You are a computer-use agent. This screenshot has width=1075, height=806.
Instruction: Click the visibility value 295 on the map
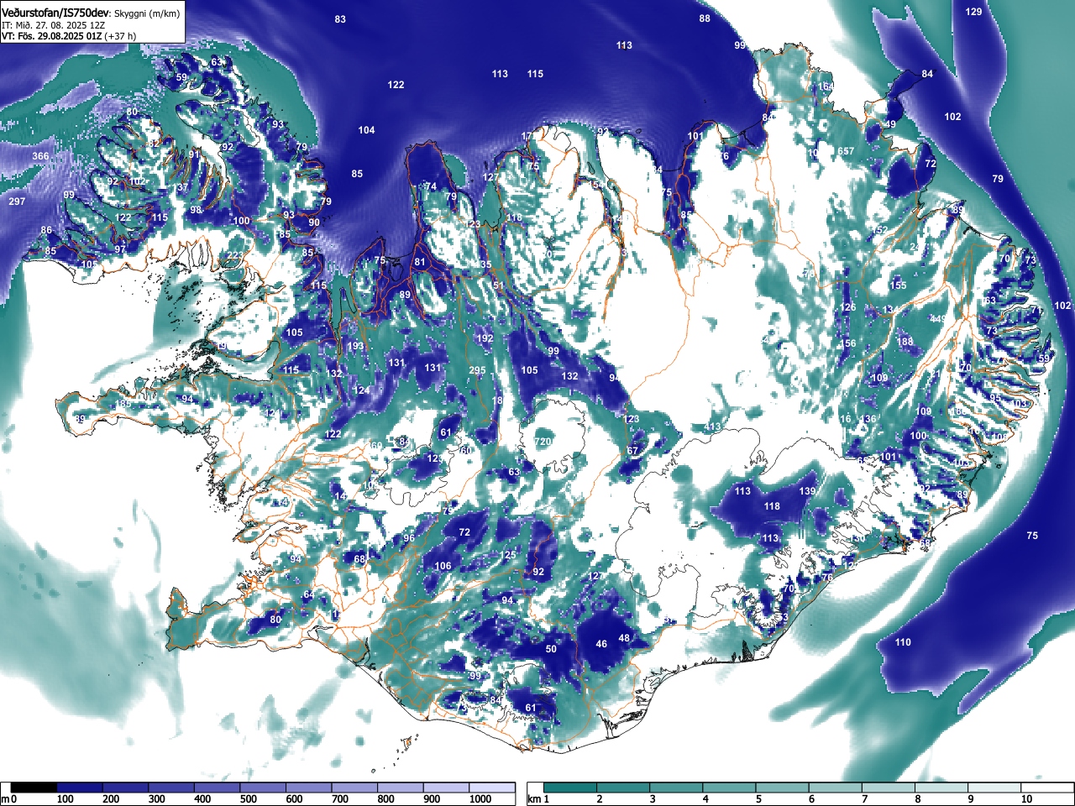(477, 370)
